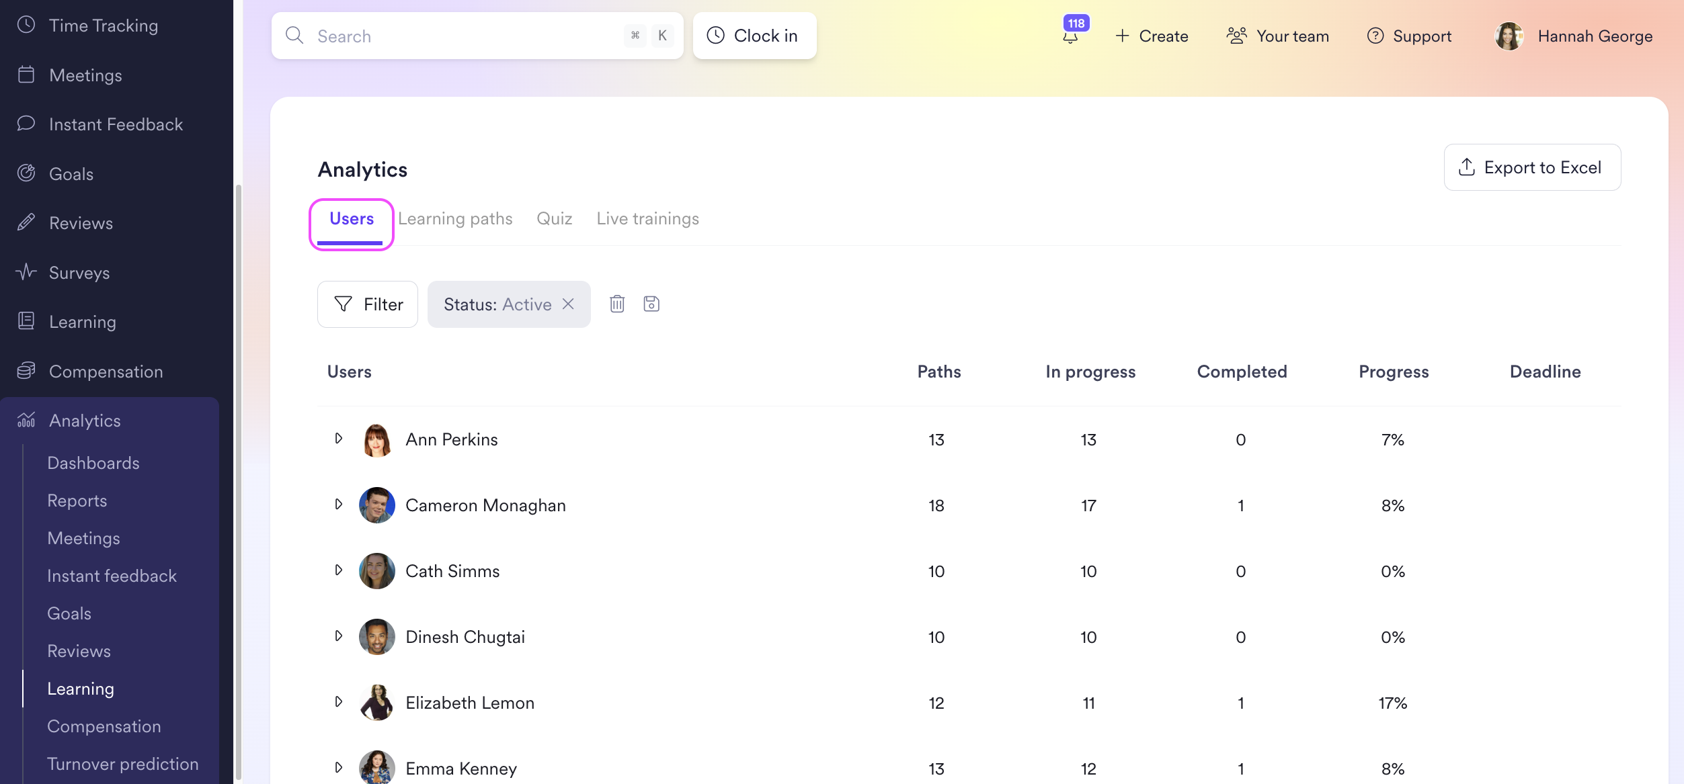Click the notifications bell icon
The height and width of the screenshot is (784, 1684).
pyautogui.click(x=1070, y=37)
